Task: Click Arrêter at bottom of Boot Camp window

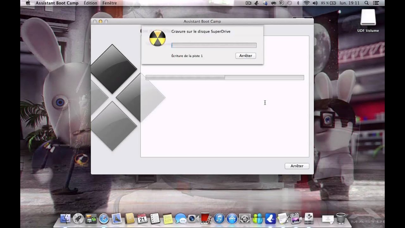Action: coord(297,166)
